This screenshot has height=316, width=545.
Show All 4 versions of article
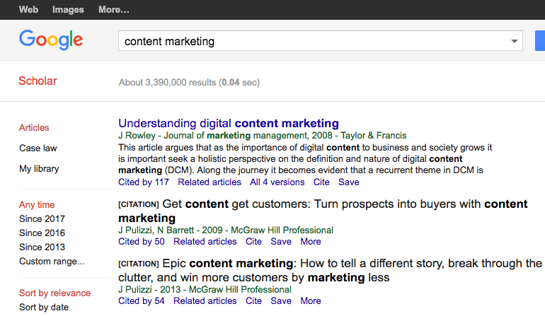(277, 182)
